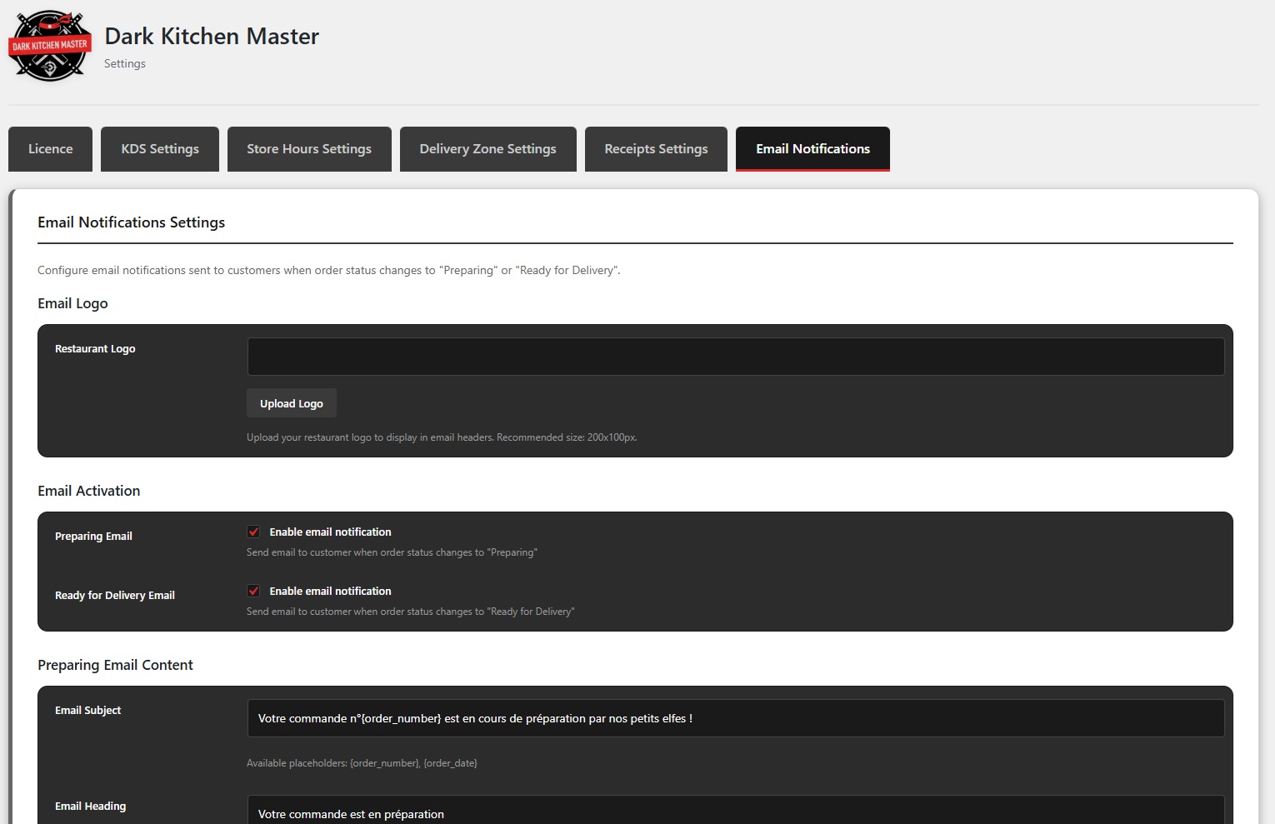Go to Delivery Zone Settings tab
This screenshot has height=824, width=1275.
point(487,149)
